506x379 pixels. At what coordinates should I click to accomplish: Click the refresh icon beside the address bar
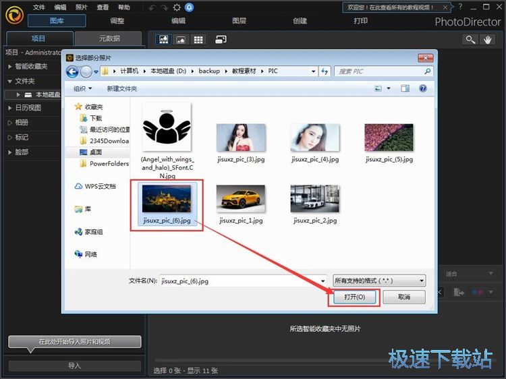325,71
